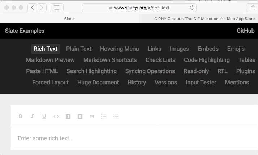
Task: Switch to the Slate browser tab
Action: pos(69,19)
